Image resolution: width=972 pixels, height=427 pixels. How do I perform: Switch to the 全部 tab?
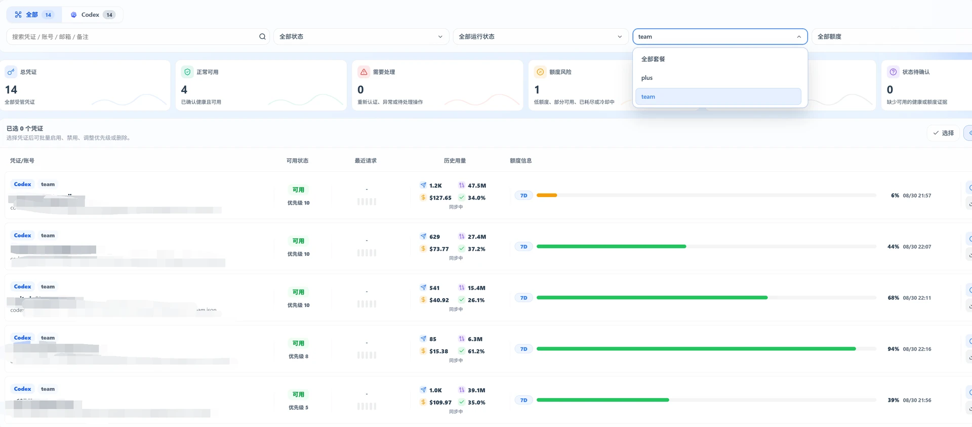33,15
